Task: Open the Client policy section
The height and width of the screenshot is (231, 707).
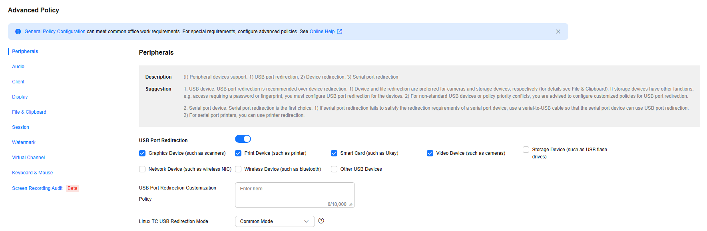Action: coord(18,82)
